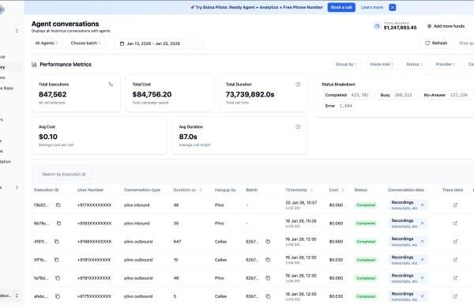Open Recordings for execution afebc
The image size is (474, 305).
[408, 296]
